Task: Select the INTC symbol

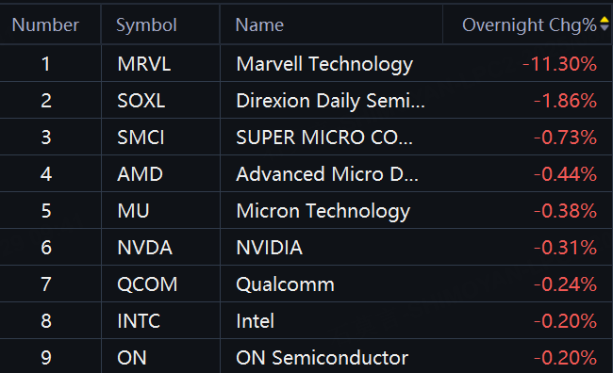Action: 139,320
